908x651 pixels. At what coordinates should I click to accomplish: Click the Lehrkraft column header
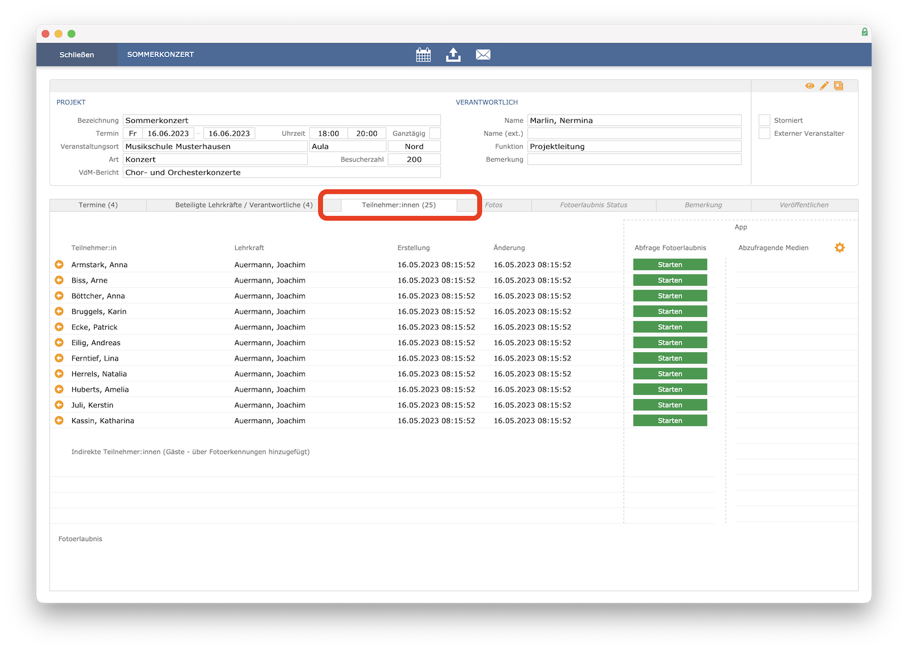pos(249,248)
